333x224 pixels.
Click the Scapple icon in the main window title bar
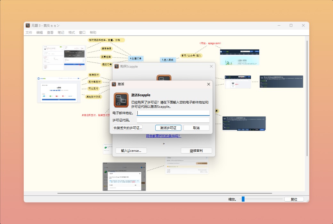point(27,25)
